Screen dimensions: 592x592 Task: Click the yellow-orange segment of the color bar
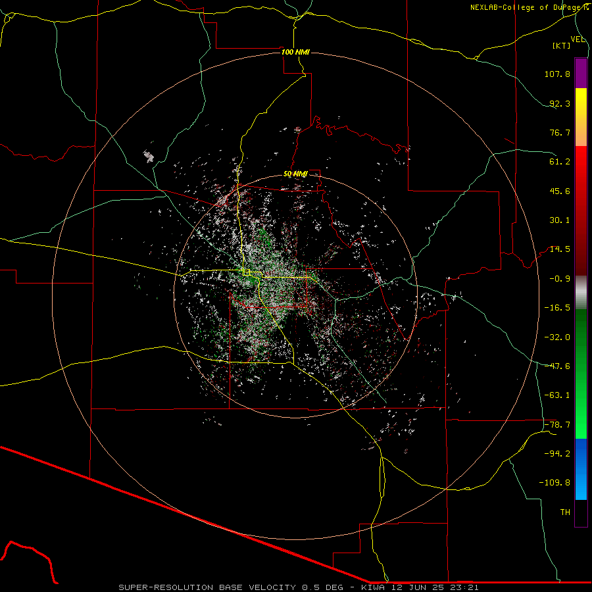(581, 117)
